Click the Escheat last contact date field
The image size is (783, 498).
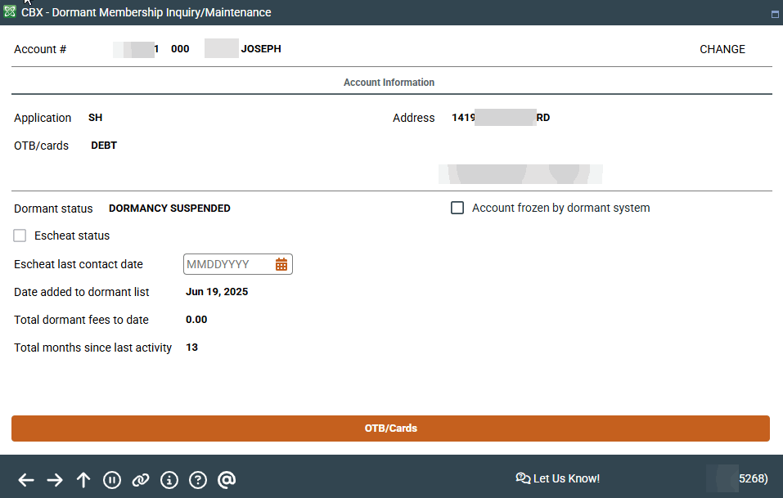pos(229,264)
